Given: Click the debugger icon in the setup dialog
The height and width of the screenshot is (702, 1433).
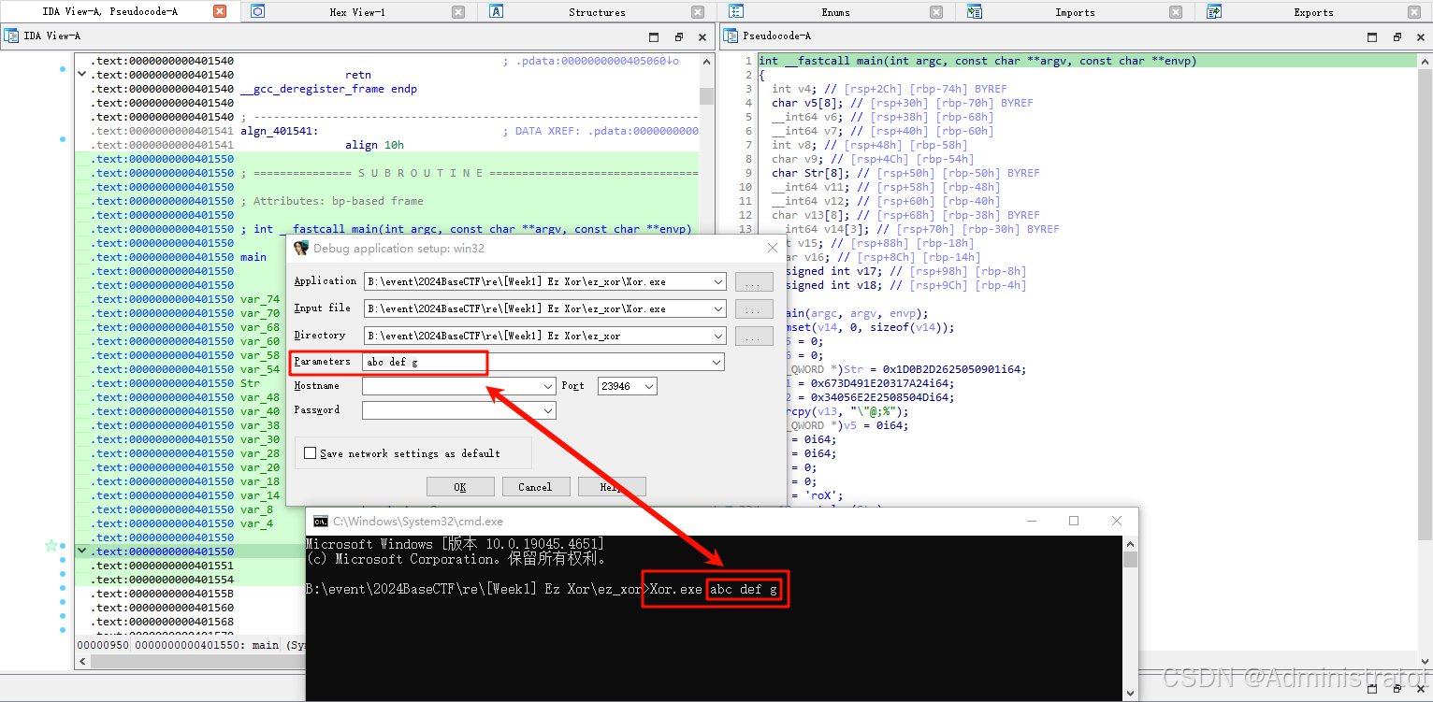Looking at the screenshot, I should pos(301,248).
